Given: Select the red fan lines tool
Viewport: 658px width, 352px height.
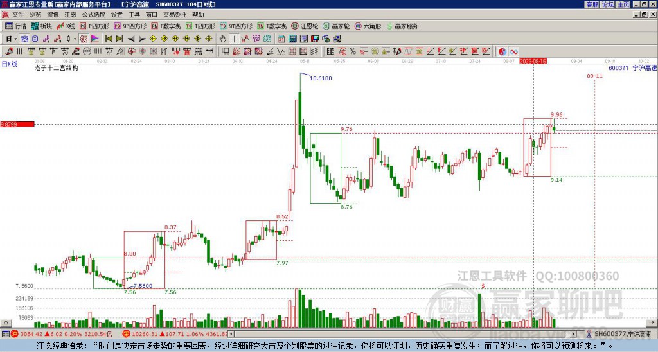Looking at the screenshot, I should coord(236,51).
